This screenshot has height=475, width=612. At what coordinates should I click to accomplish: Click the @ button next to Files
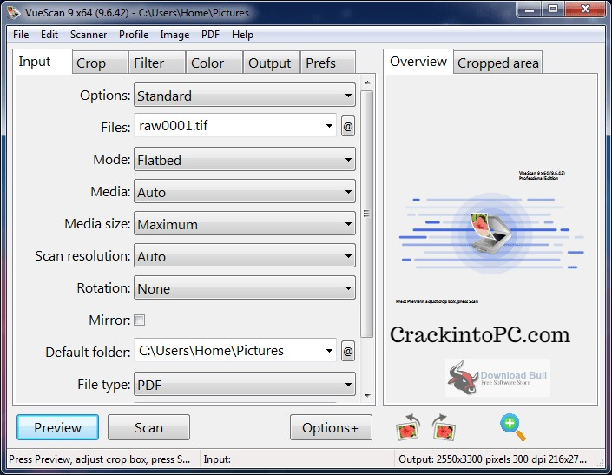point(348,126)
